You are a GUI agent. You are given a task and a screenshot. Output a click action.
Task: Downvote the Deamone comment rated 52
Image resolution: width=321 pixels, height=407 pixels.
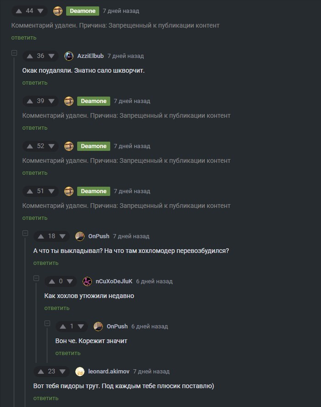pyautogui.click(x=51, y=146)
